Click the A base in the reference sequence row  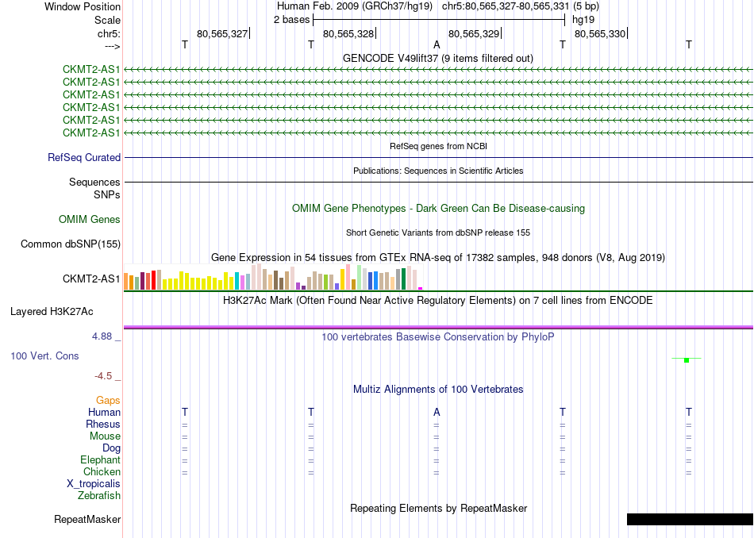[437, 44]
